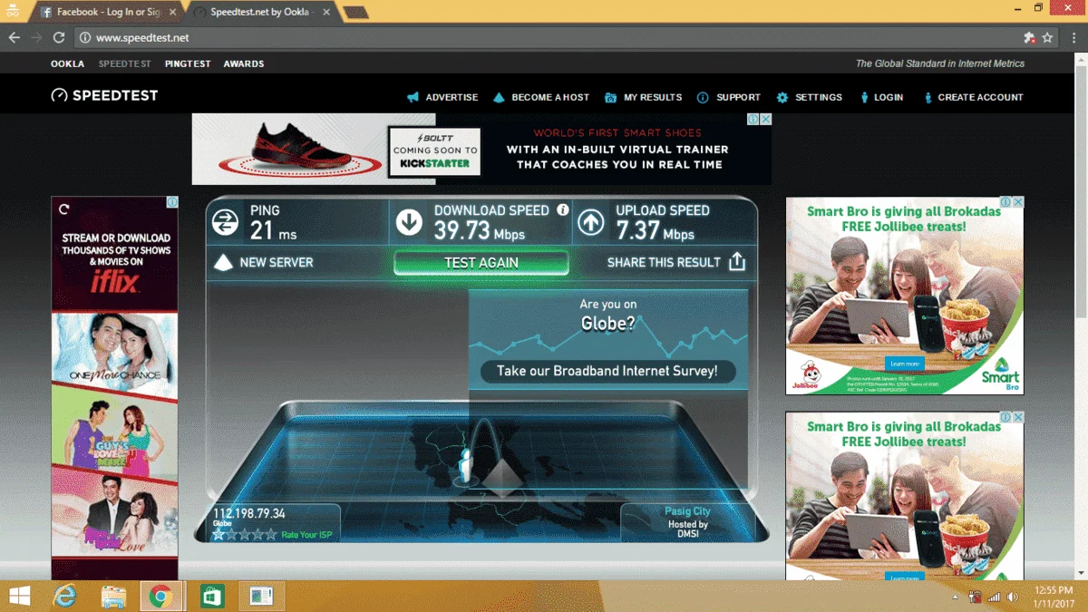Screen dimensions: 1088x612
Task: Click the New Server triangle icon
Action: tap(223, 262)
